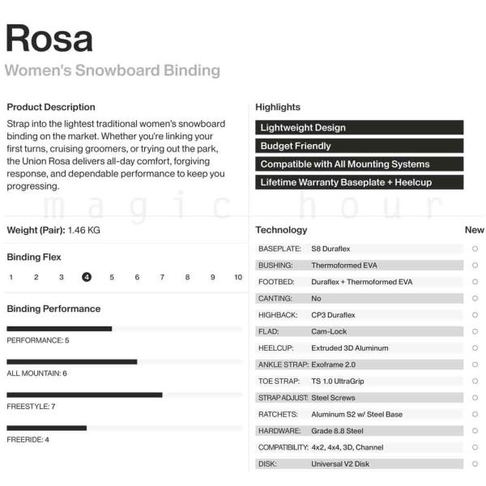Click the Rosa product title

[x=49, y=39]
